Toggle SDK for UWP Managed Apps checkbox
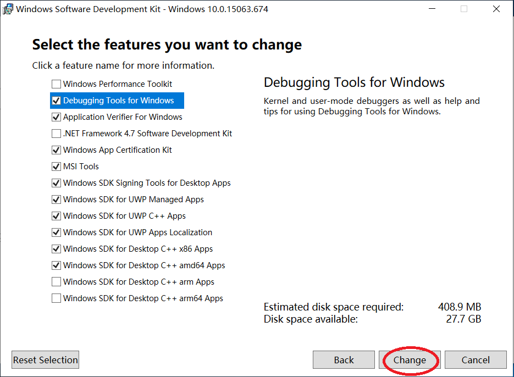The width and height of the screenshot is (514, 377). click(x=57, y=199)
